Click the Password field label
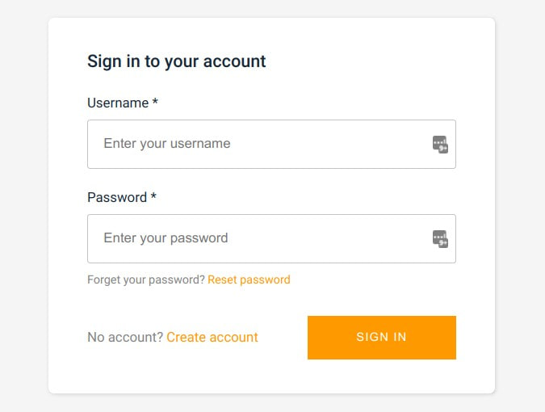This screenshot has width=545, height=412. click(x=117, y=198)
